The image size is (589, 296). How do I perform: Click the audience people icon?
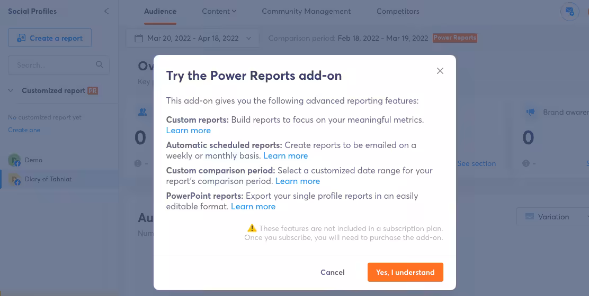(x=142, y=112)
